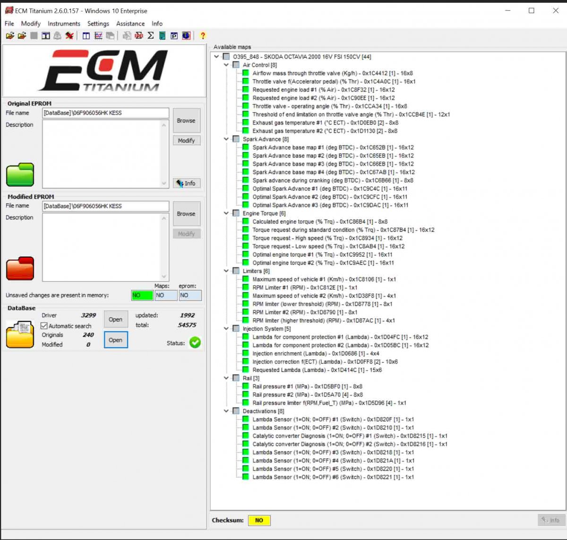Collapse the Rail group
Screen dimensions: 567x540
click(x=226, y=378)
